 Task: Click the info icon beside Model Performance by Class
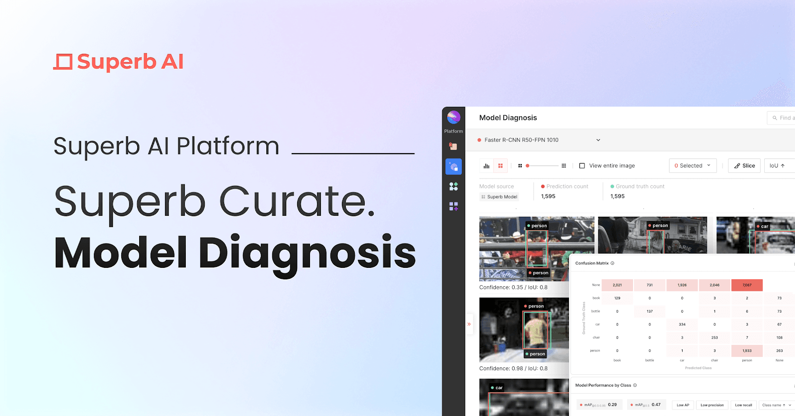click(635, 385)
